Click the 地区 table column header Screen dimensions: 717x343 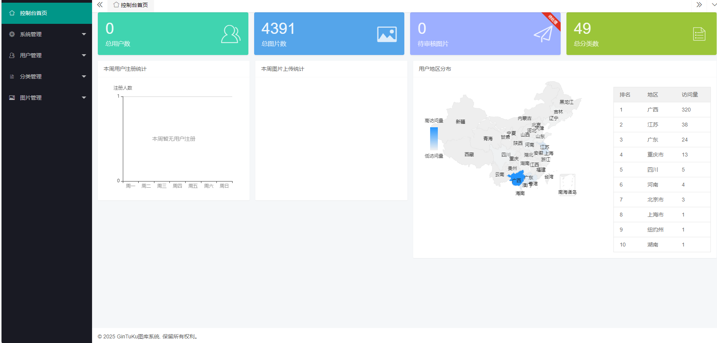point(653,95)
